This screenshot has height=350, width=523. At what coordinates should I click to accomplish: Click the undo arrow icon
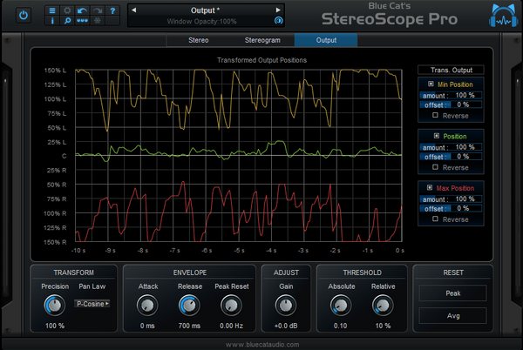pyautogui.click(x=82, y=10)
